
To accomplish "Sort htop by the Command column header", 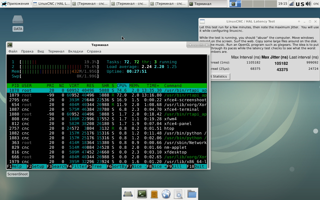I will tap(173, 85).
